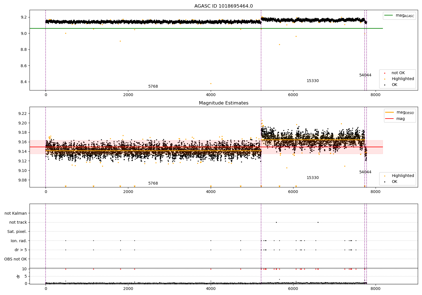This screenshot has height=295, width=422.
Task: Click the 'OBS not OK' row label
Action: click(15, 259)
